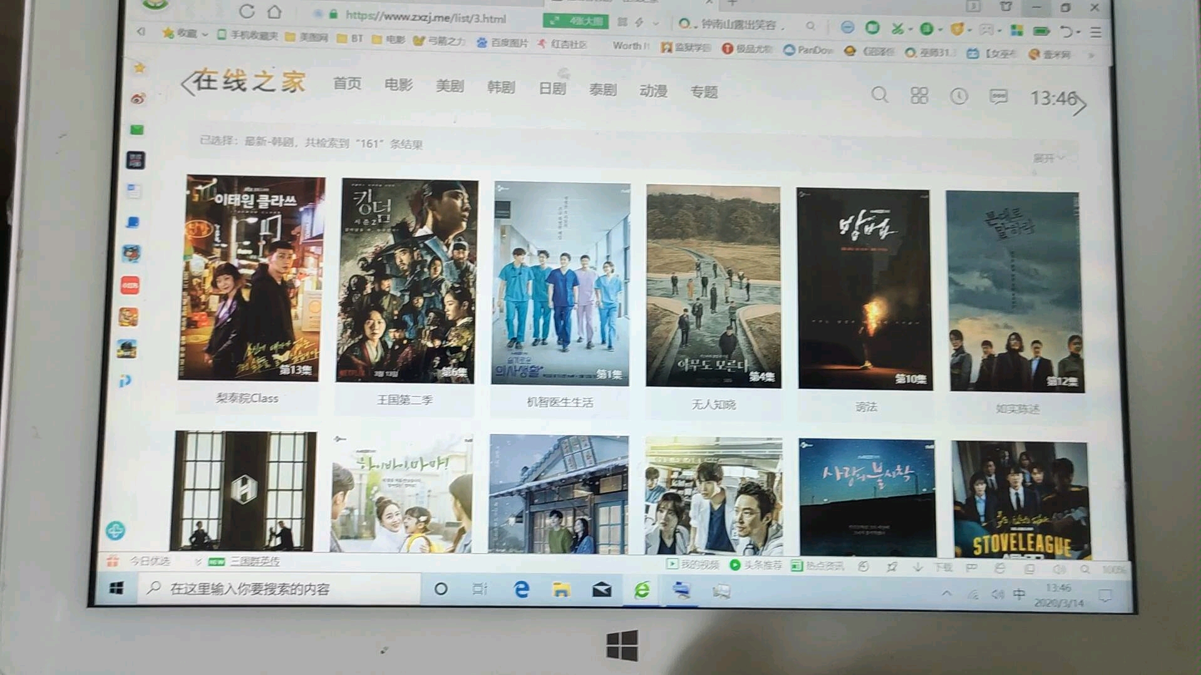Open Cortana circle icon on taskbar
The image size is (1201, 675).
pos(441,589)
